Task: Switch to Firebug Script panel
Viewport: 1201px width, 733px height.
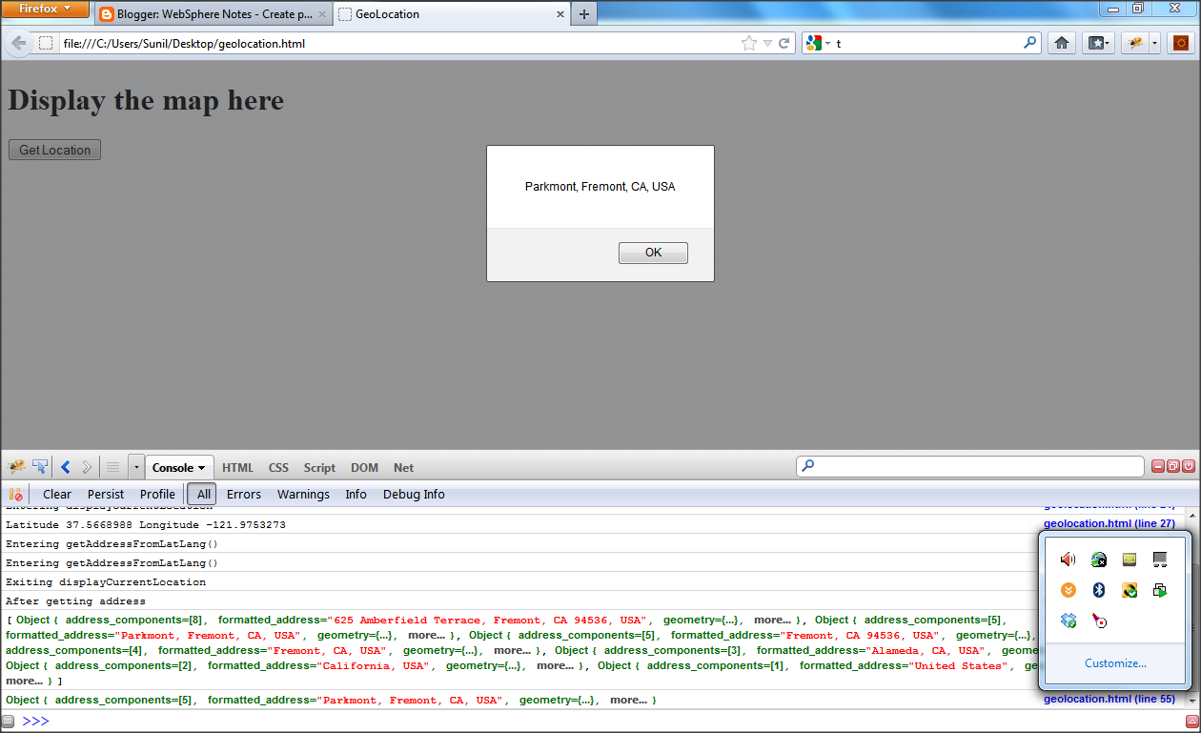Action: coord(319,467)
